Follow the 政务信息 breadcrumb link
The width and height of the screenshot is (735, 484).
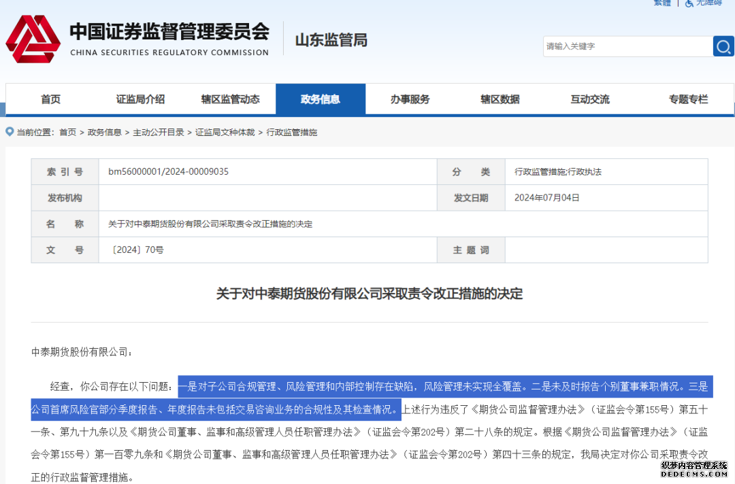coord(105,133)
